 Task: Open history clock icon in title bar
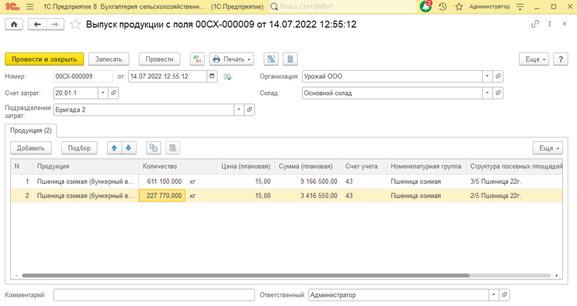pos(443,7)
